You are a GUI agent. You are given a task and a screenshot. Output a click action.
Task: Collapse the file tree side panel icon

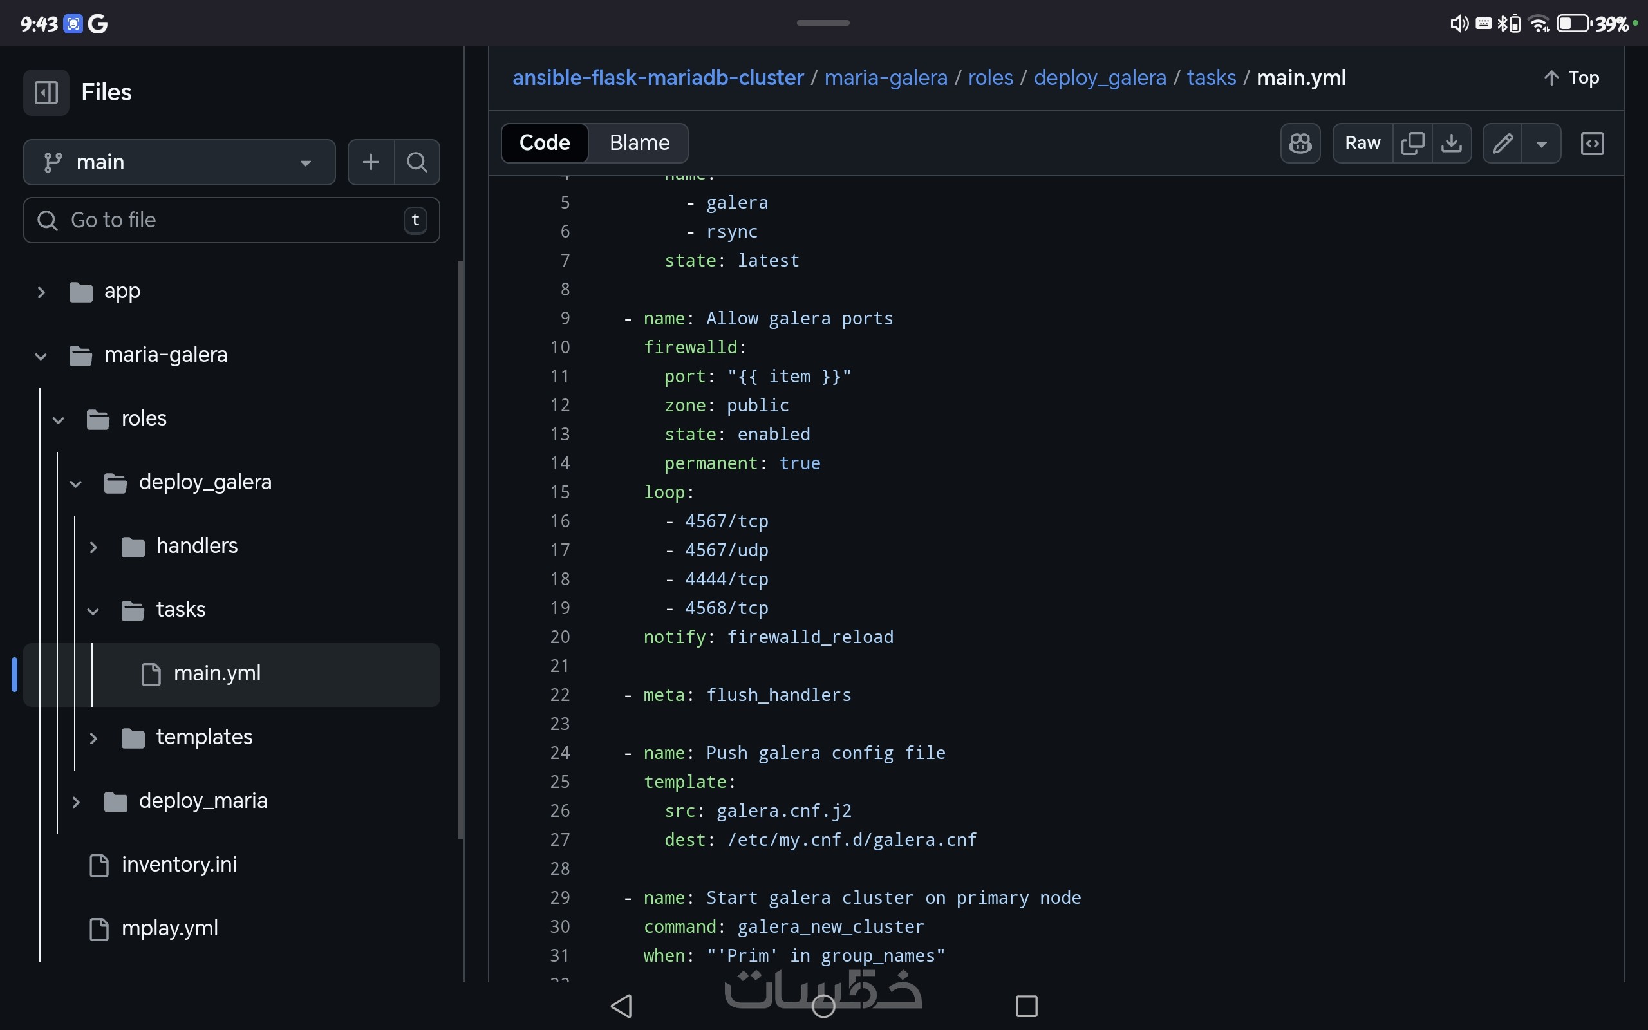(x=46, y=92)
